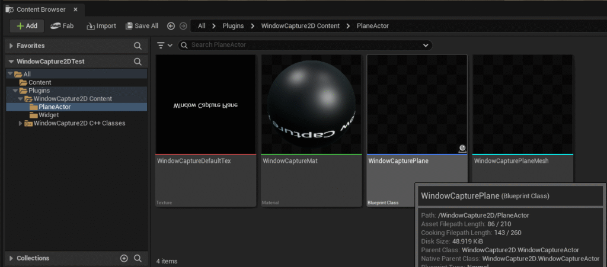Open the search field dropdown arrow

click(426, 45)
